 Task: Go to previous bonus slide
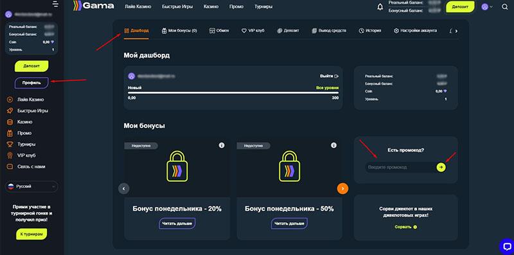click(x=123, y=188)
